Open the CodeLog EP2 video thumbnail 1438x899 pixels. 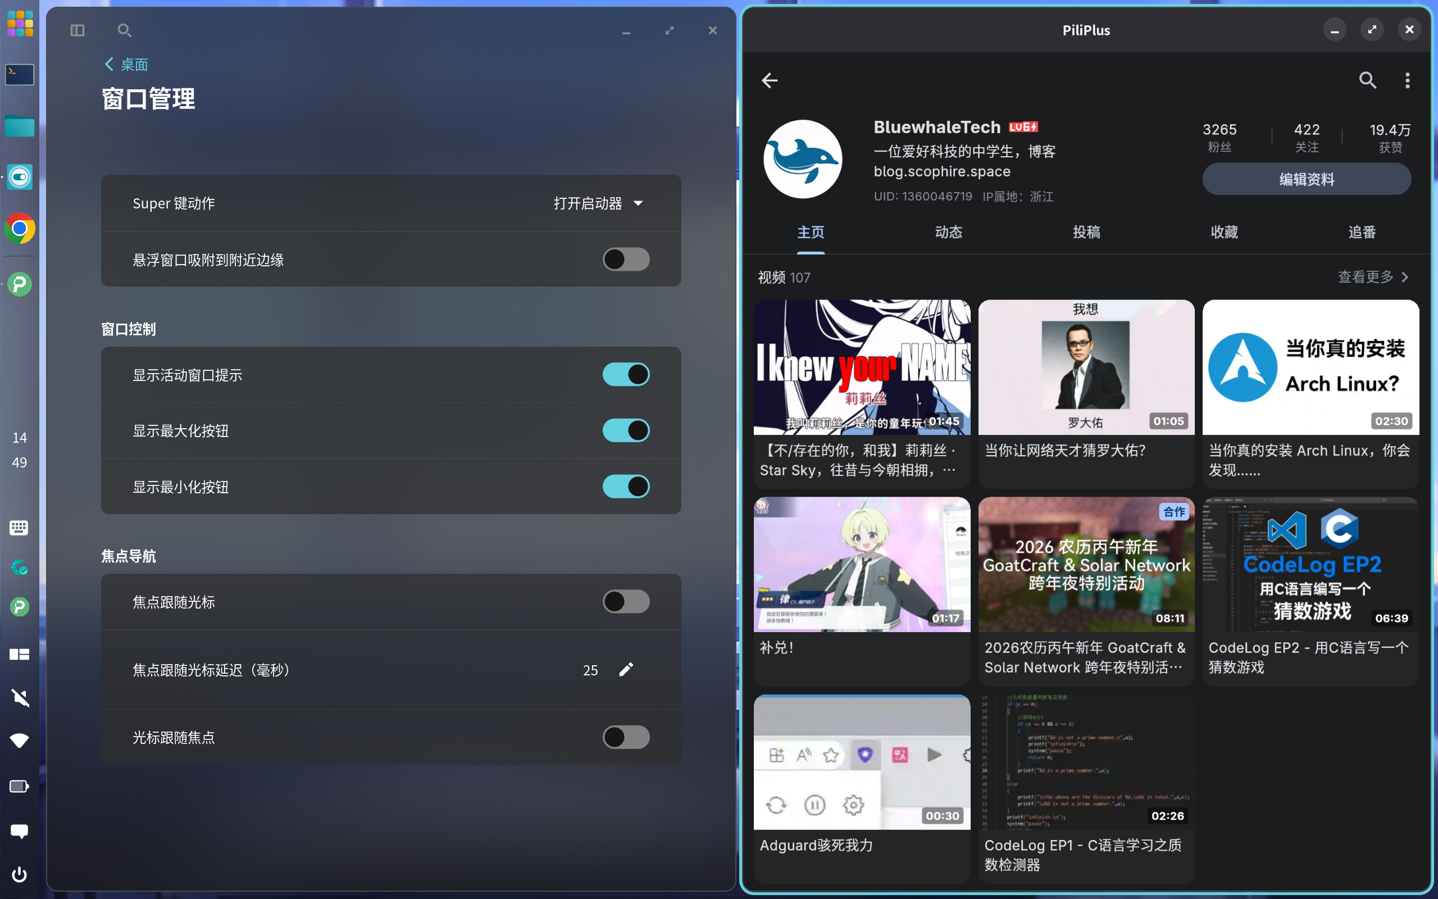point(1311,564)
